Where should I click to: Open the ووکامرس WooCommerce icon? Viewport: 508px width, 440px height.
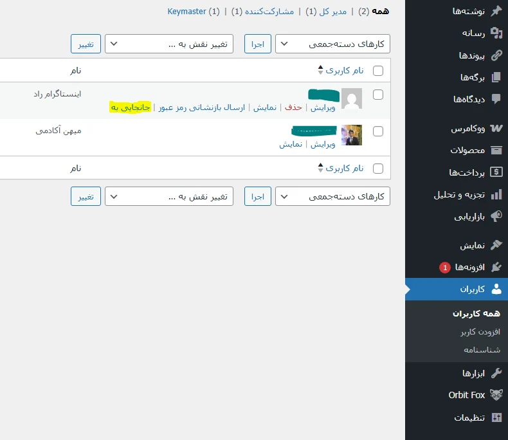point(496,128)
